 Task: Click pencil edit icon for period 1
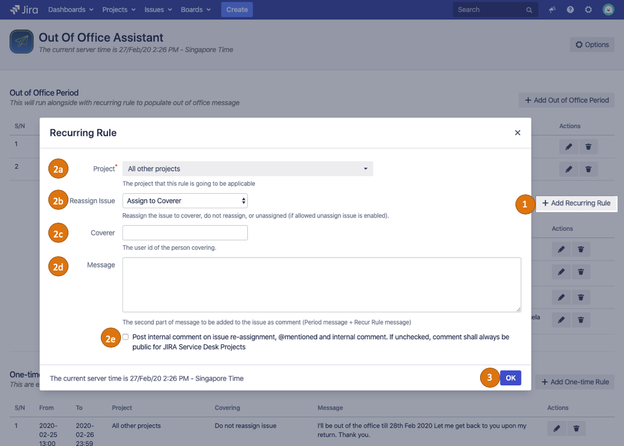[569, 147]
